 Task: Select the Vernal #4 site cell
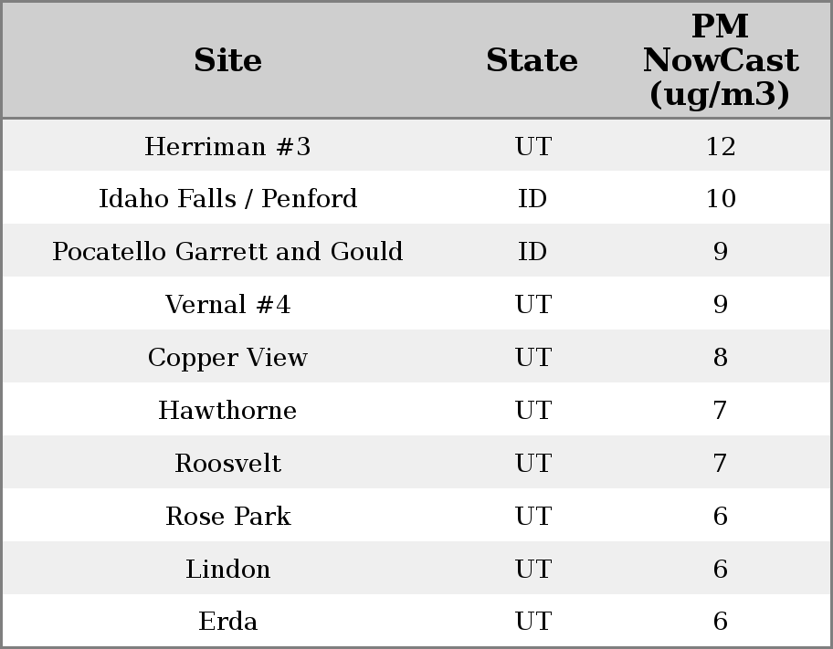click(227, 305)
